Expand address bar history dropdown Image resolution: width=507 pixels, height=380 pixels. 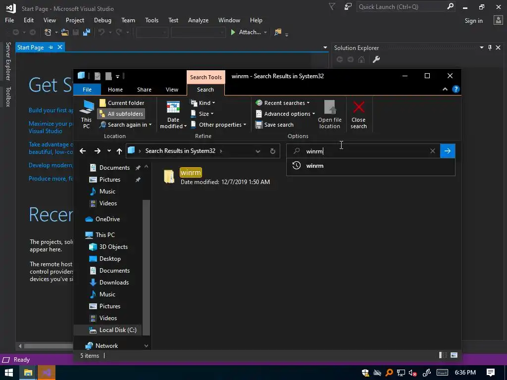tap(257, 151)
